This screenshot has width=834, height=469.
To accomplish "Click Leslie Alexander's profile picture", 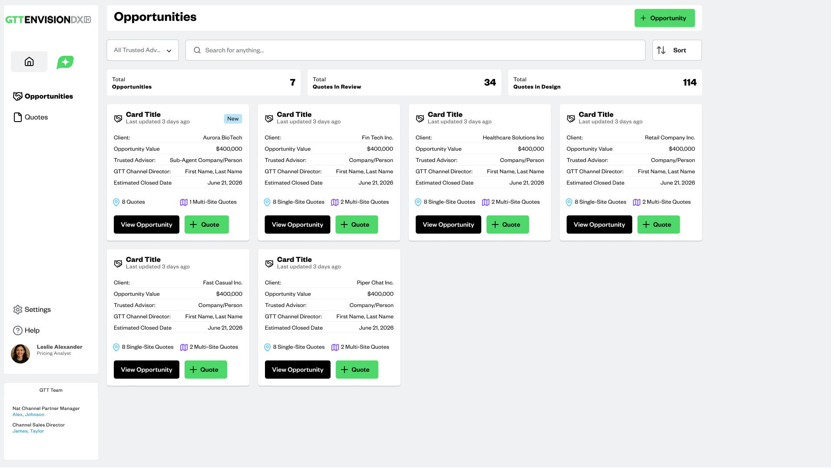I will [20, 353].
